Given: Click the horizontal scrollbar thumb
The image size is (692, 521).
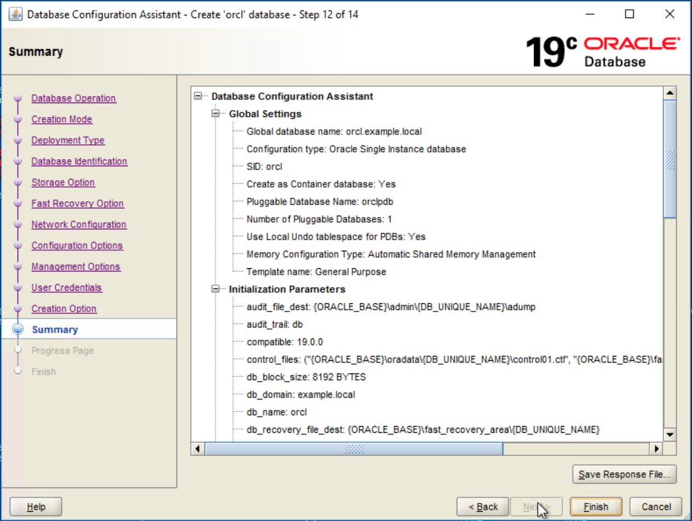Looking at the screenshot, I should coord(354,449).
